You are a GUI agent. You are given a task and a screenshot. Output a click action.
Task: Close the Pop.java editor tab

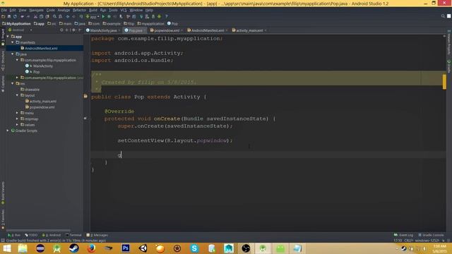click(144, 30)
